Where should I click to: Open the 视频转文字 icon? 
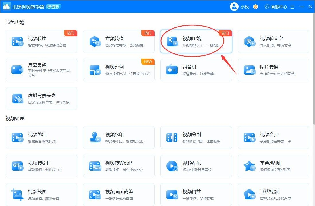[x=249, y=41]
